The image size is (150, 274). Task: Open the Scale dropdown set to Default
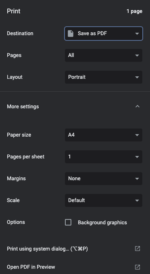tap(104, 200)
